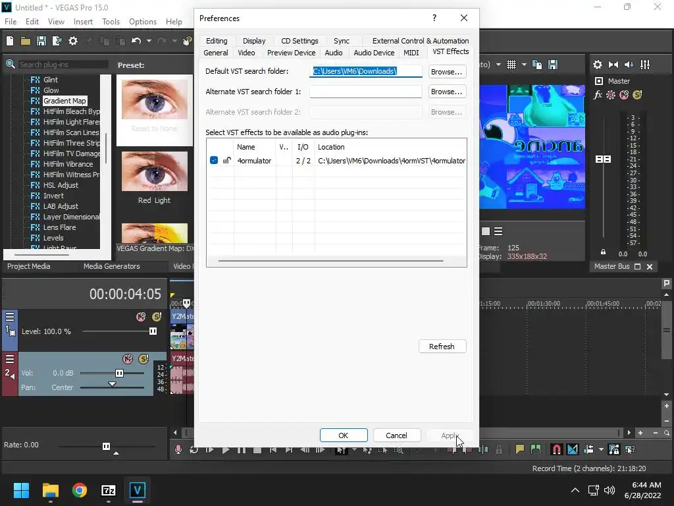Image resolution: width=674 pixels, height=506 pixels.
Task: Open edit tool selector dropdown arrow
Action: [x=354, y=449]
